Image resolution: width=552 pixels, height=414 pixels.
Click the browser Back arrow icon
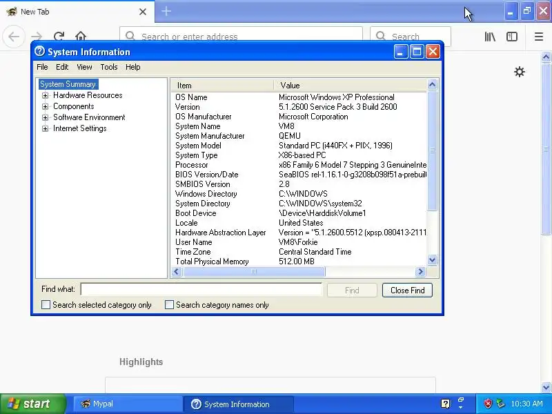pyautogui.click(x=14, y=37)
